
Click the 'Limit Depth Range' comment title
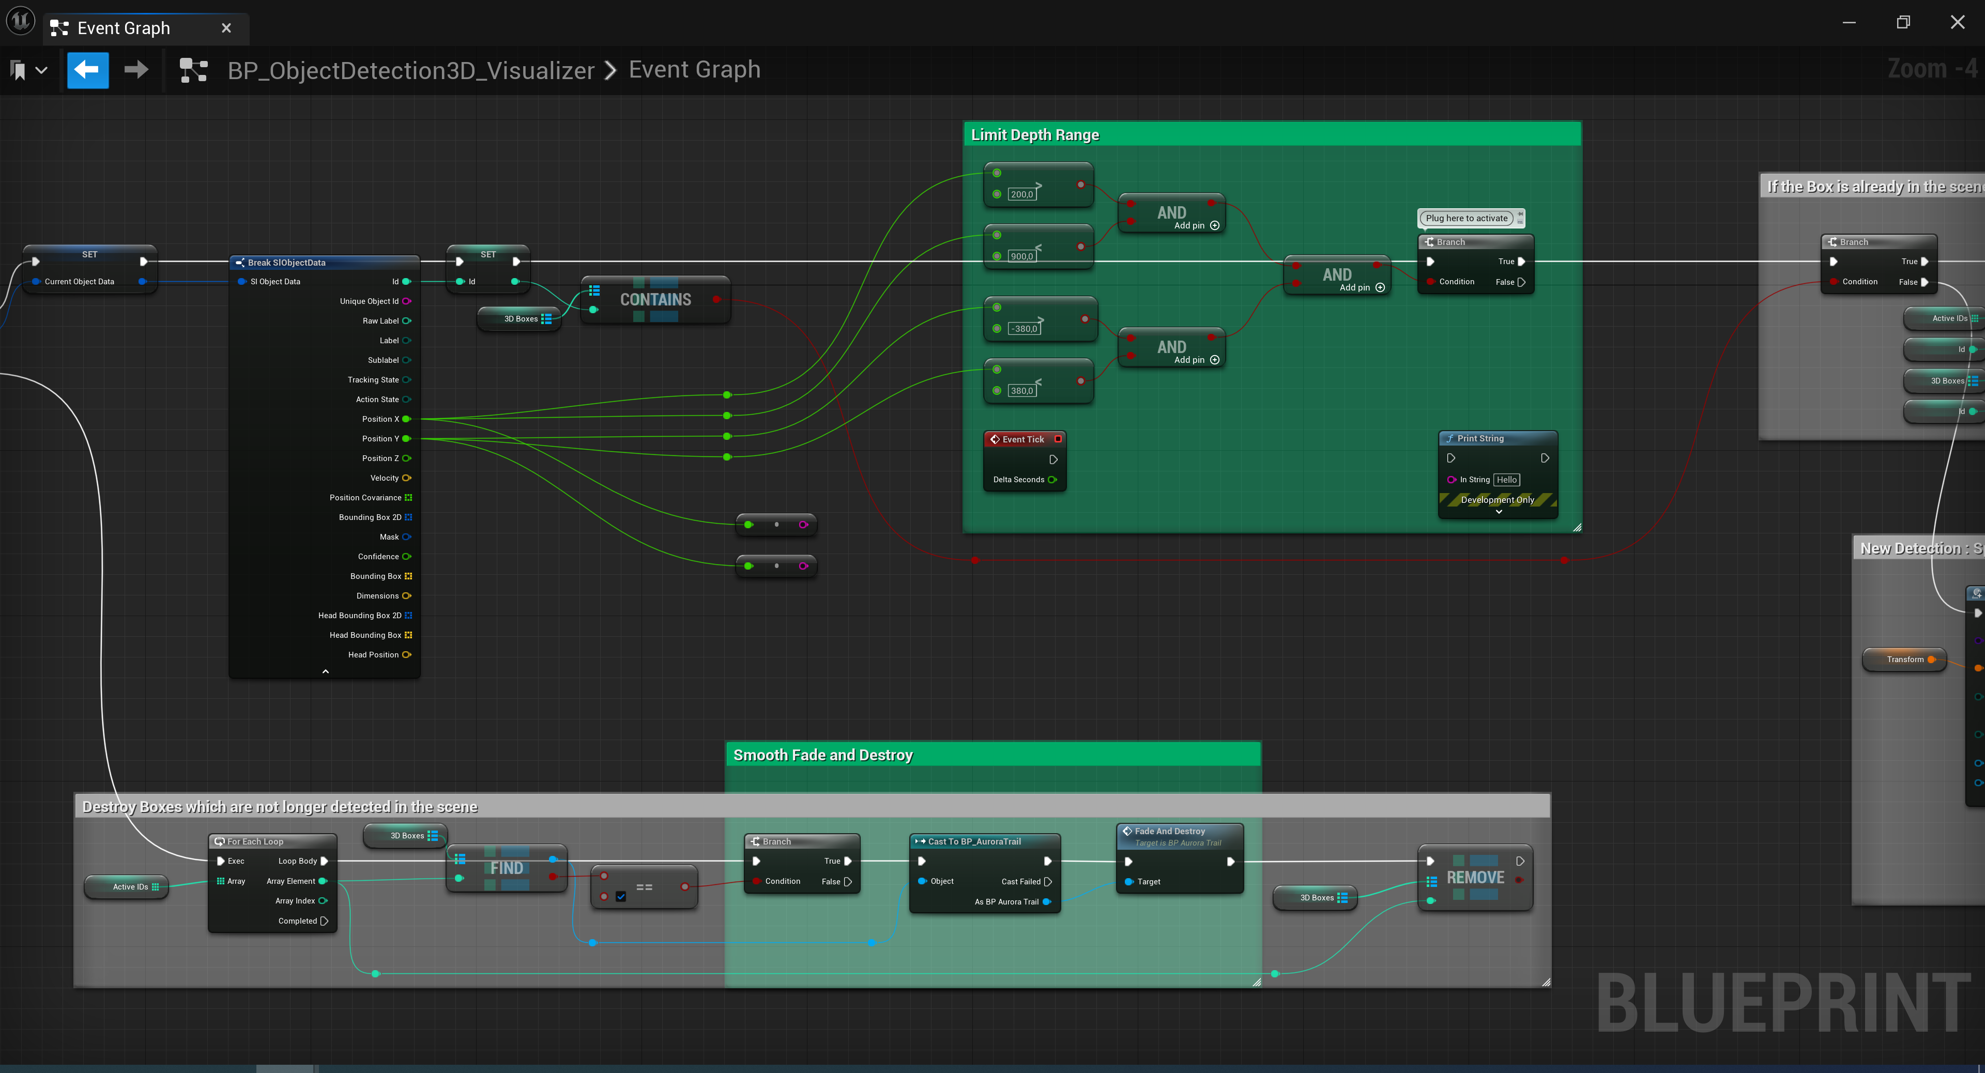pyautogui.click(x=1035, y=135)
